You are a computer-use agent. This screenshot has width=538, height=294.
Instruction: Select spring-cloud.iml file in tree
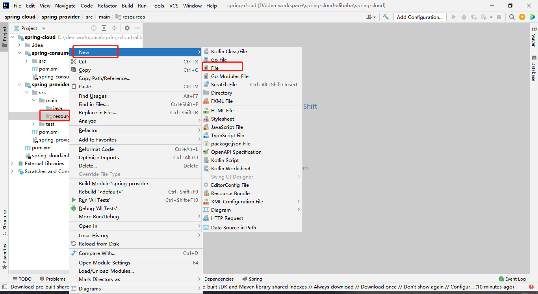[x=50, y=155]
